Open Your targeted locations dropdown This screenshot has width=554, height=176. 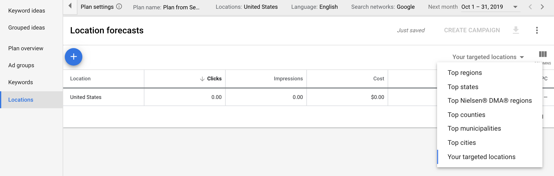click(488, 57)
